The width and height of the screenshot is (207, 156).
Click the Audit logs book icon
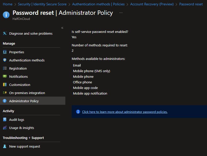pos(5,120)
